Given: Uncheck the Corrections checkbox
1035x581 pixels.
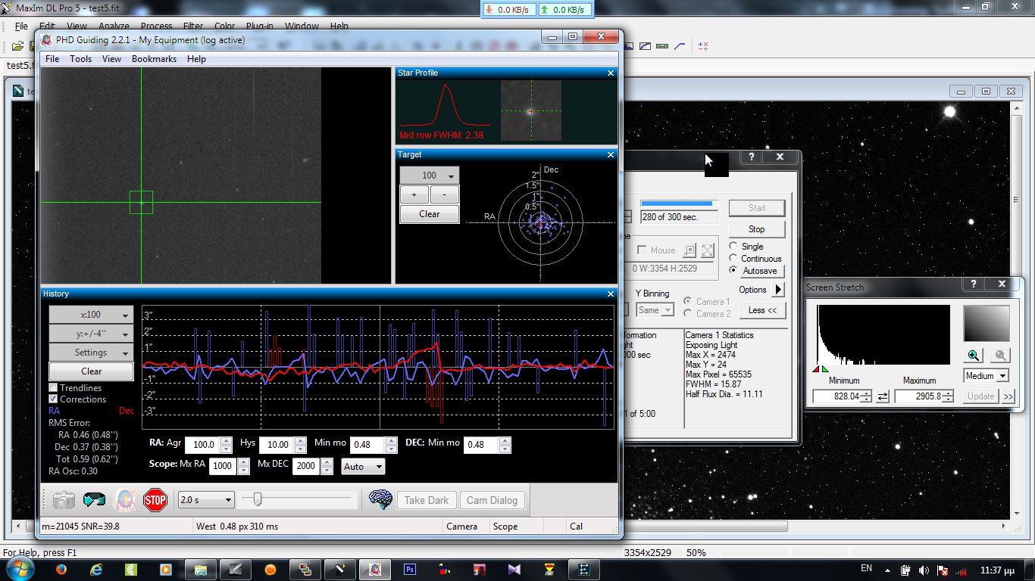Looking at the screenshot, I should coord(53,399).
